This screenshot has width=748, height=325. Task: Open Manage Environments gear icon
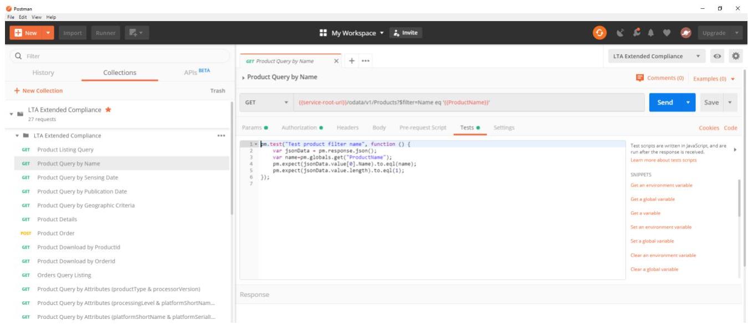(736, 56)
